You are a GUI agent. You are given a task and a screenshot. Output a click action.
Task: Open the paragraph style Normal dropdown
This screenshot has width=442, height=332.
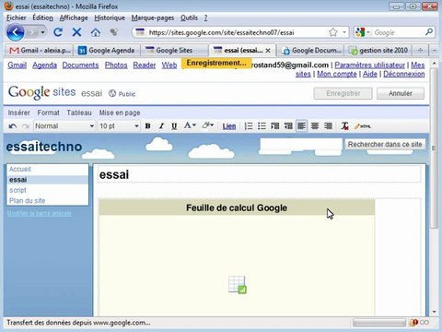pyautogui.click(x=64, y=126)
